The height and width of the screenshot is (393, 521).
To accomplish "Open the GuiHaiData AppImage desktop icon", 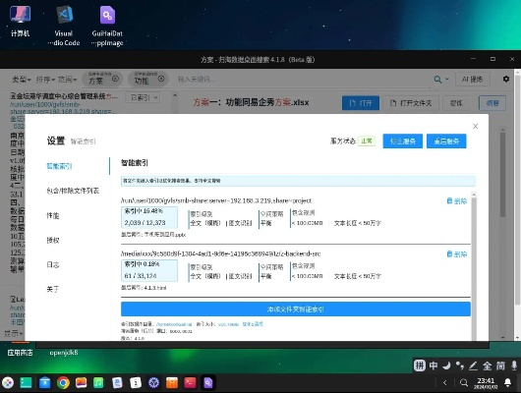I will (107, 26).
